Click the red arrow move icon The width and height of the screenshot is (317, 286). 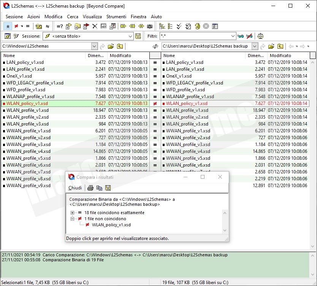pos(86,26)
